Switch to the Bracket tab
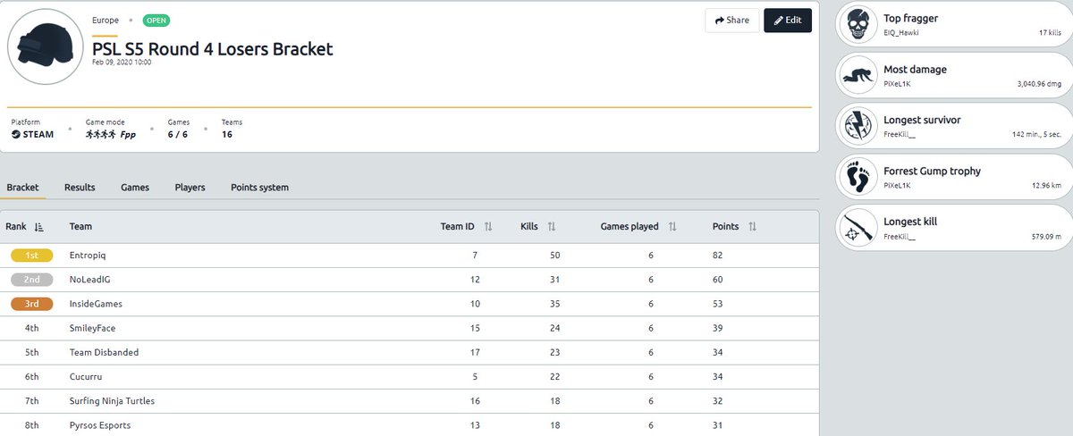The height and width of the screenshot is (436, 1073). [x=23, y=188]
